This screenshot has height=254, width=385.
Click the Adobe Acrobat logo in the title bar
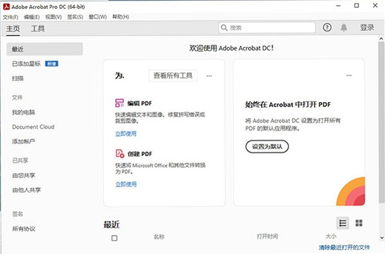pyautogui.click(x=6, y=6)
